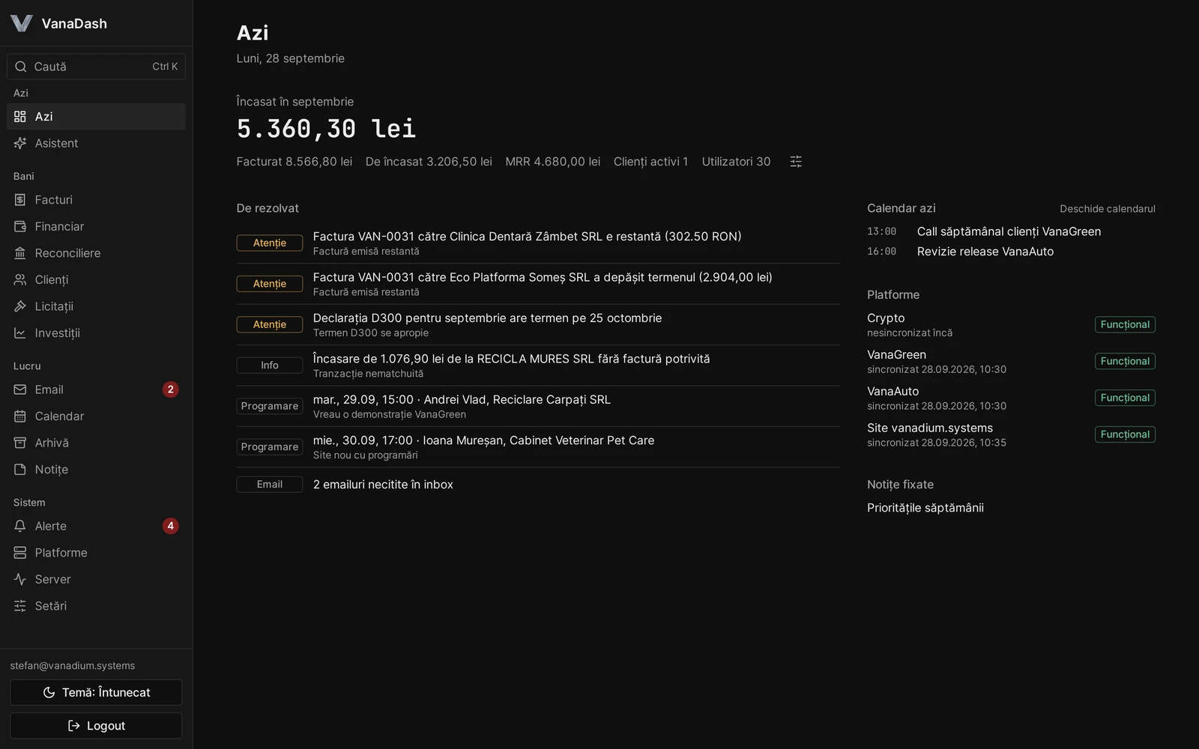Click the Notițe note icon

(20, 470)
